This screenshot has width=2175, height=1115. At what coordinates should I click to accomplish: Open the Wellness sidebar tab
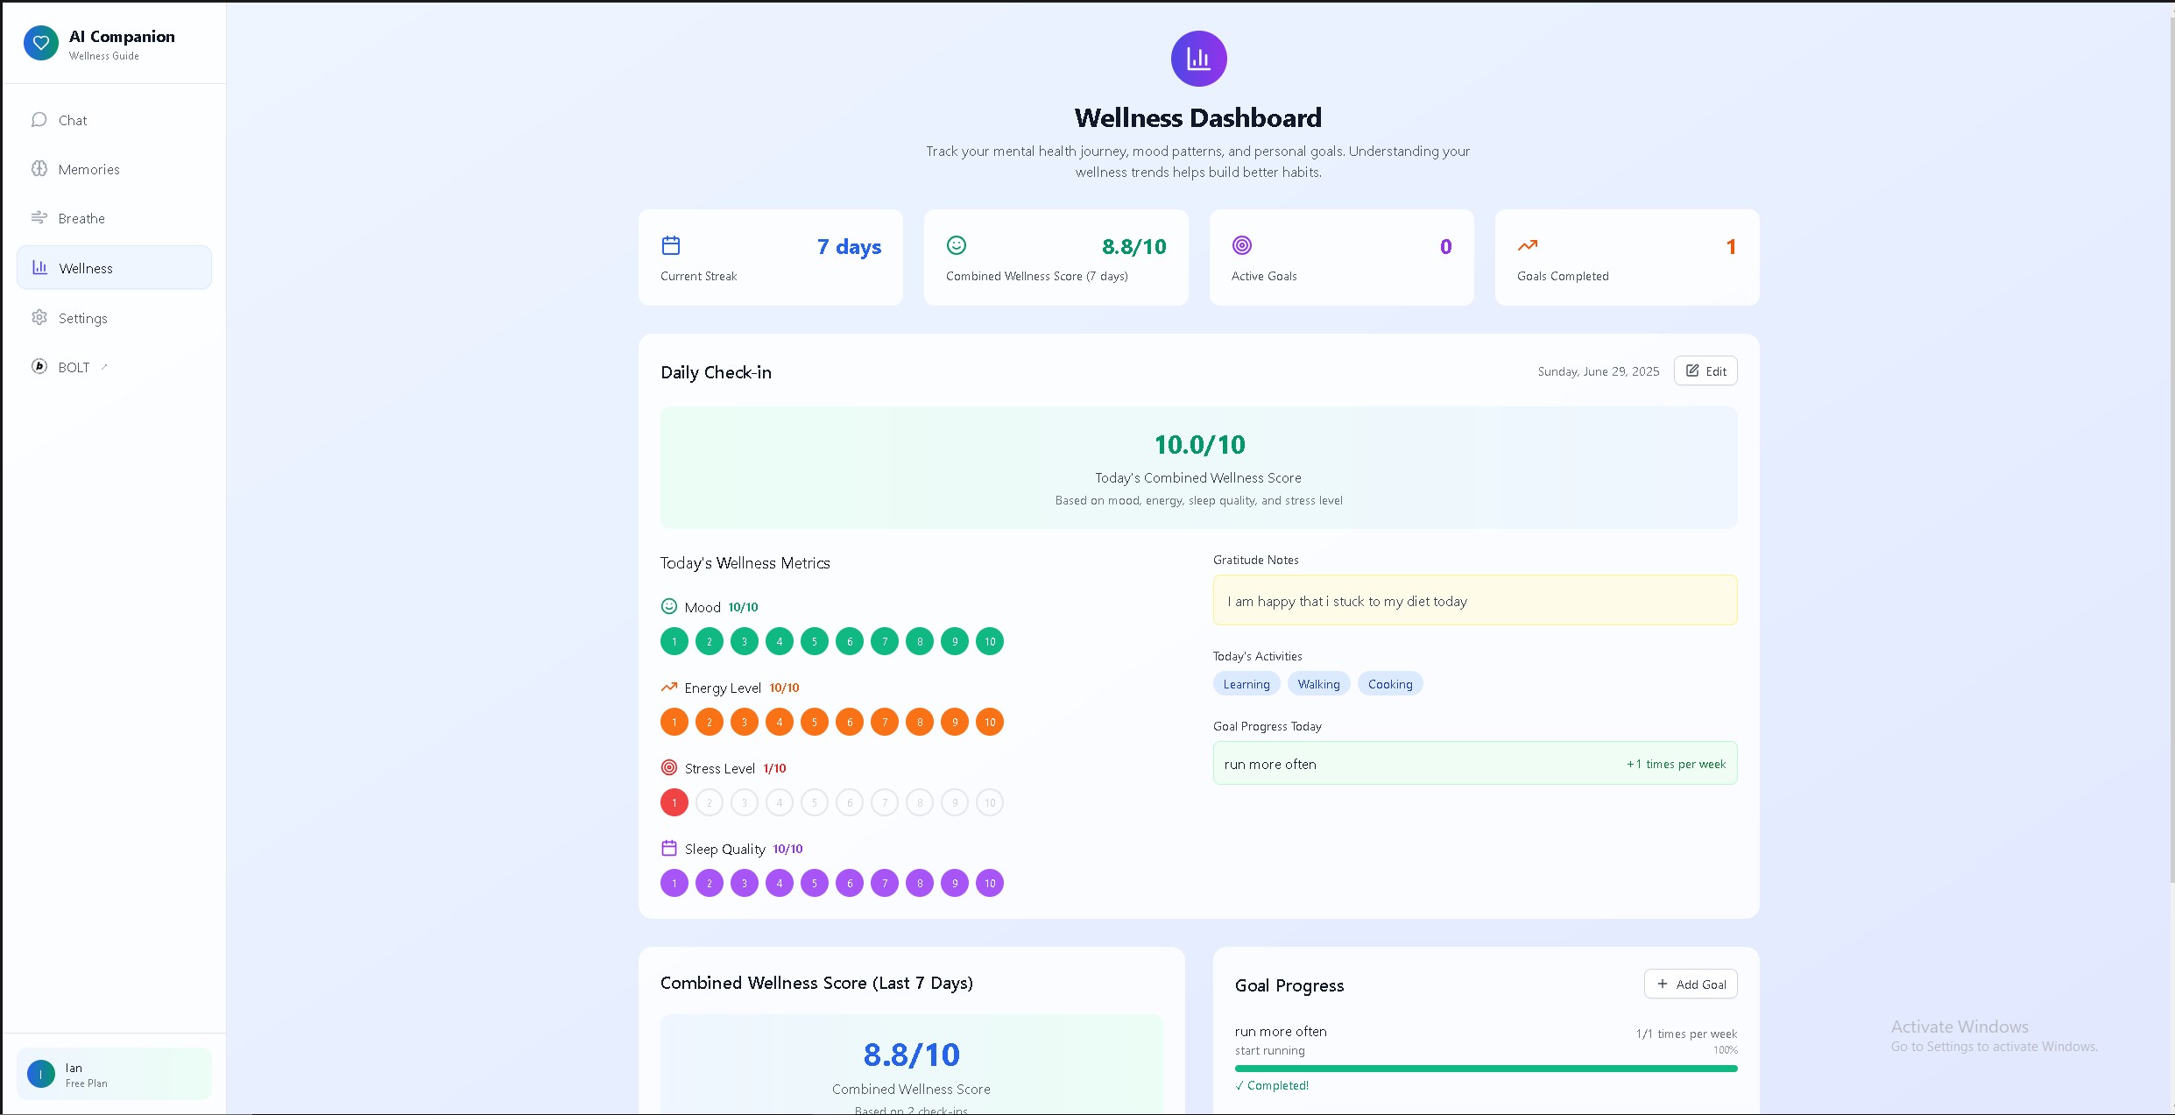click(114, 268)
